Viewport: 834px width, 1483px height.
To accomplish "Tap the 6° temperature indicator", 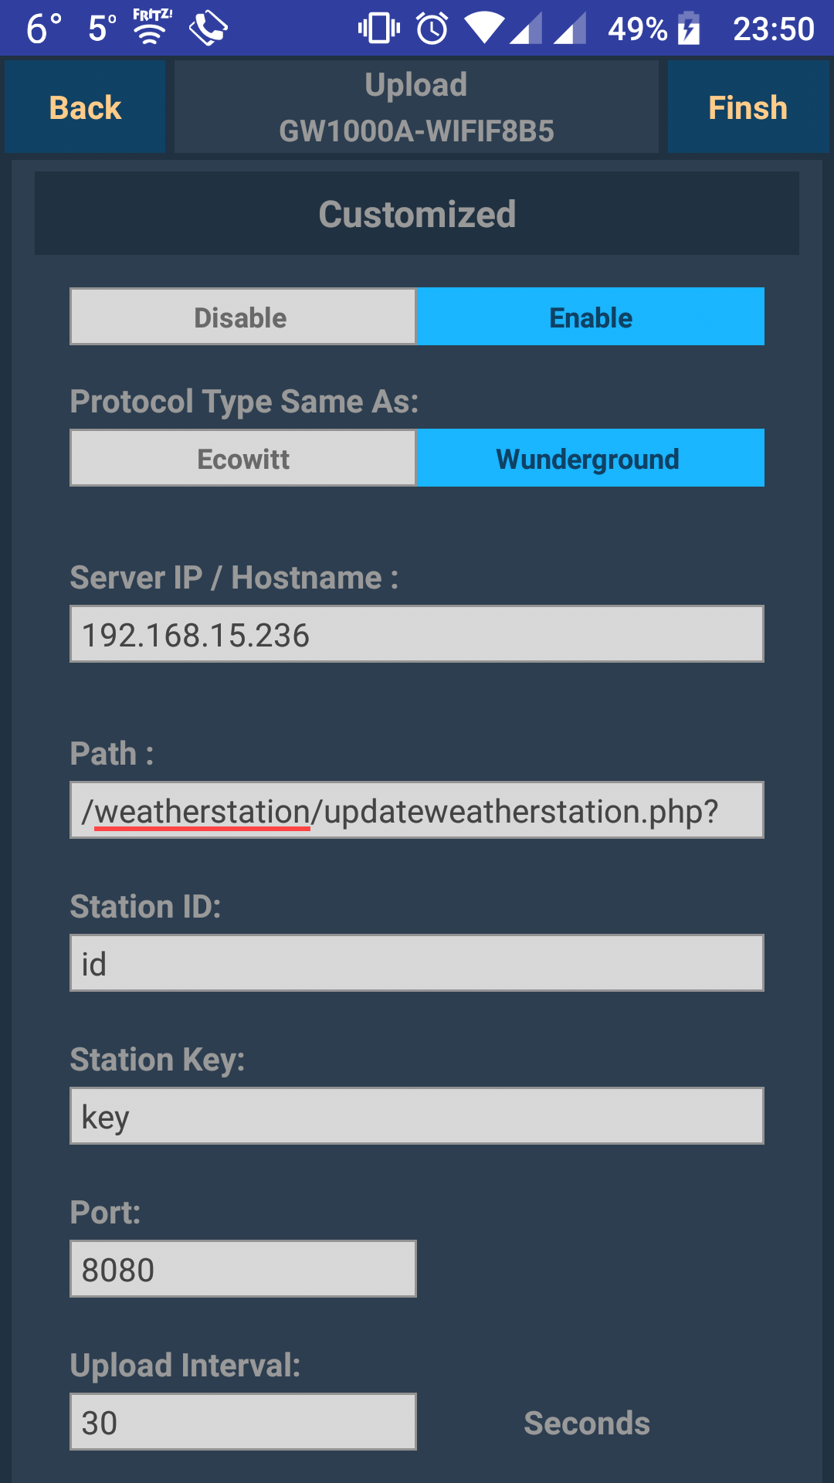I will tap(43, 29).
